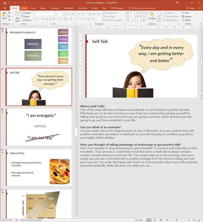This screenshot has width=203, height=222.
Task: Toggle Align Left paragraph
Action: 78,19
